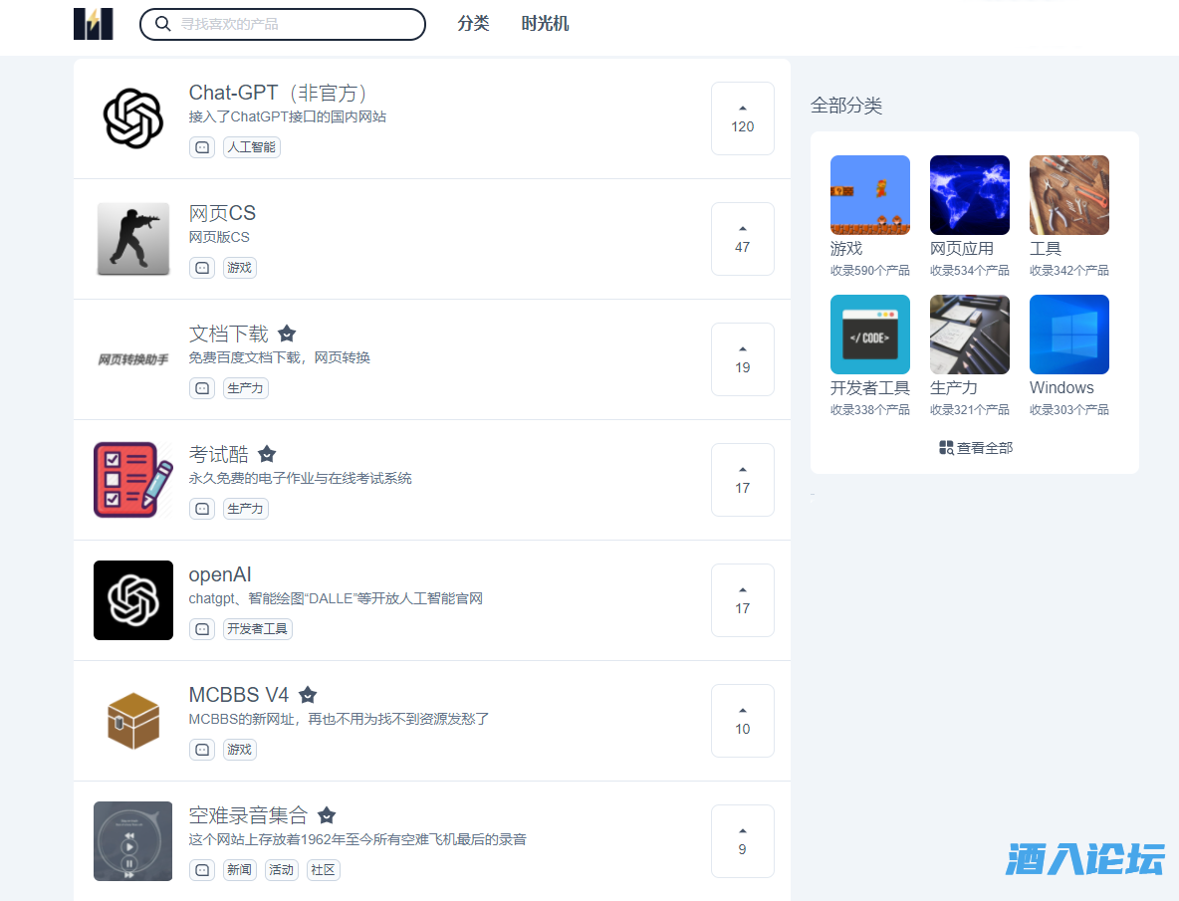Open the 考试酷 title
The height and width of the screenshot is (901, 1179).
pyautogui.click(x=219, y=454)
